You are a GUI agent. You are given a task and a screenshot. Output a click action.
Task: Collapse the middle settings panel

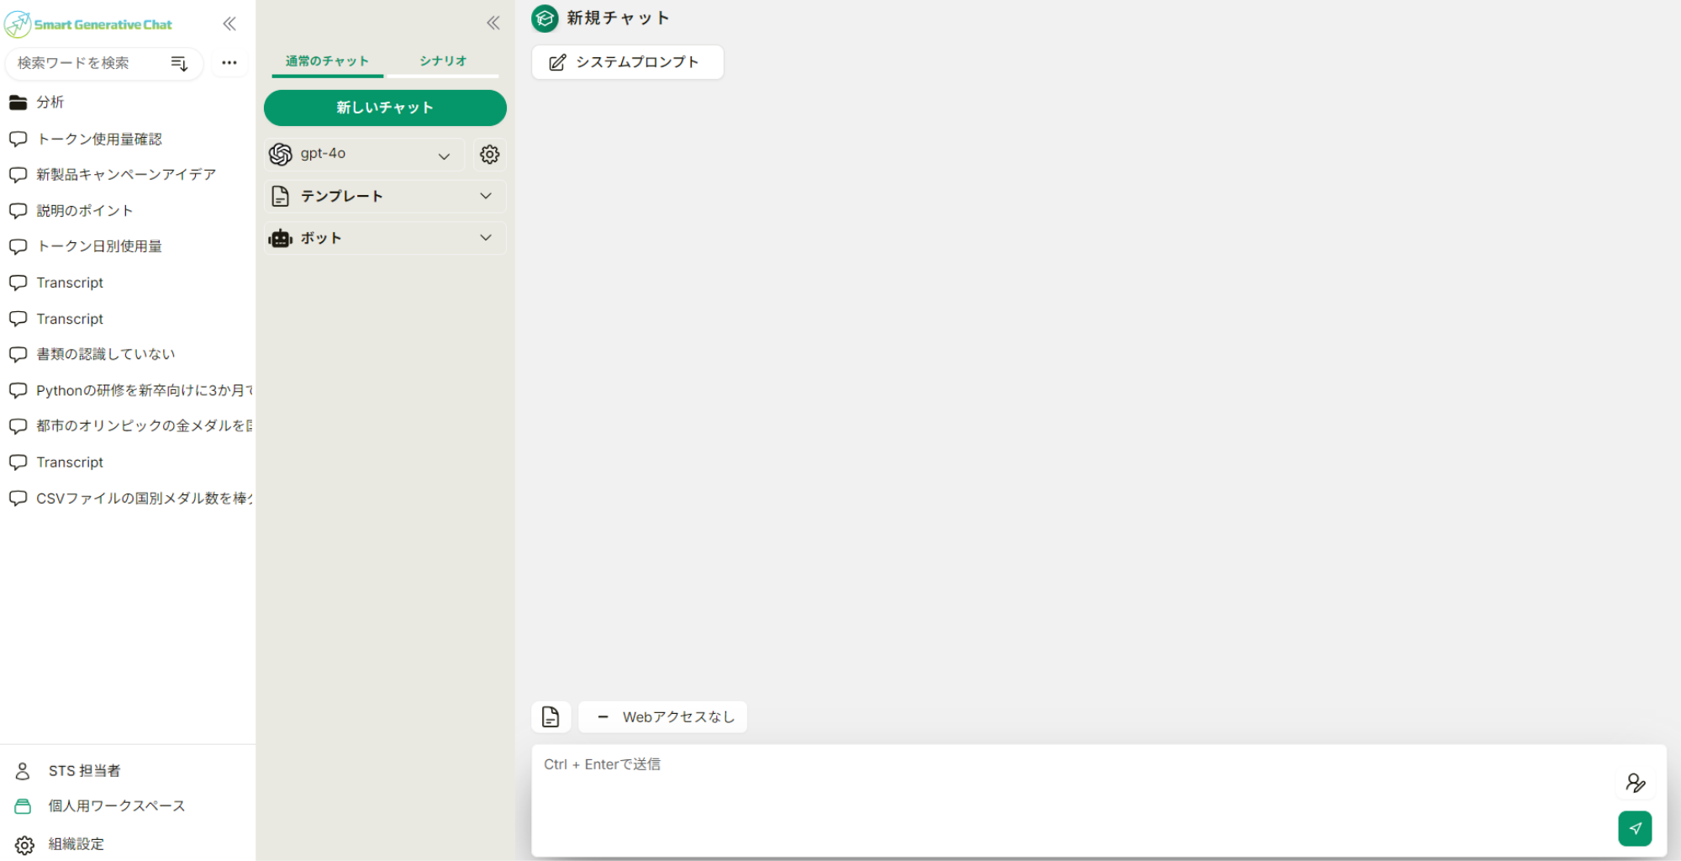(493, 23)
